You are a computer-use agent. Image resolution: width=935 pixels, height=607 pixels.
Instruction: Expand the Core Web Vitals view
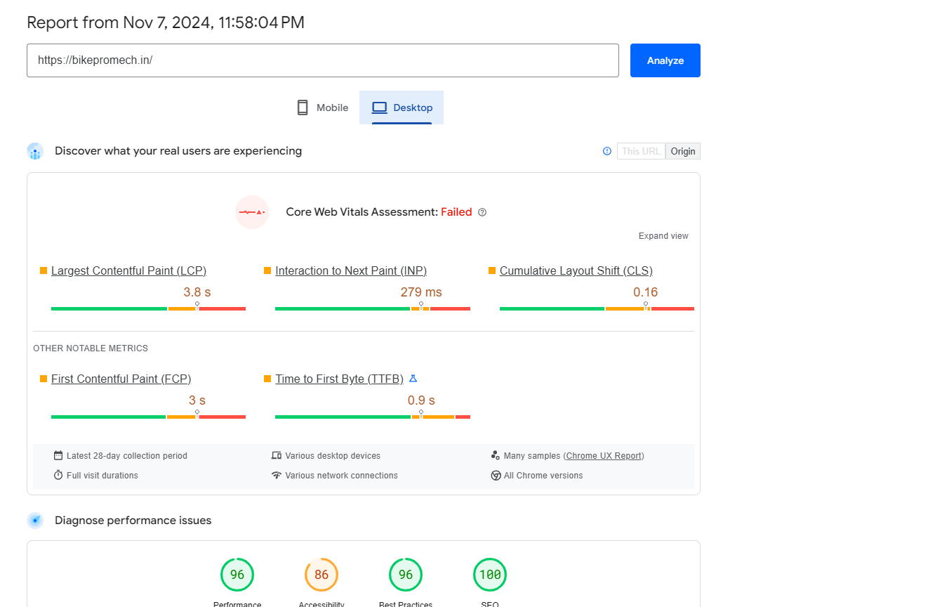(663, 236)
